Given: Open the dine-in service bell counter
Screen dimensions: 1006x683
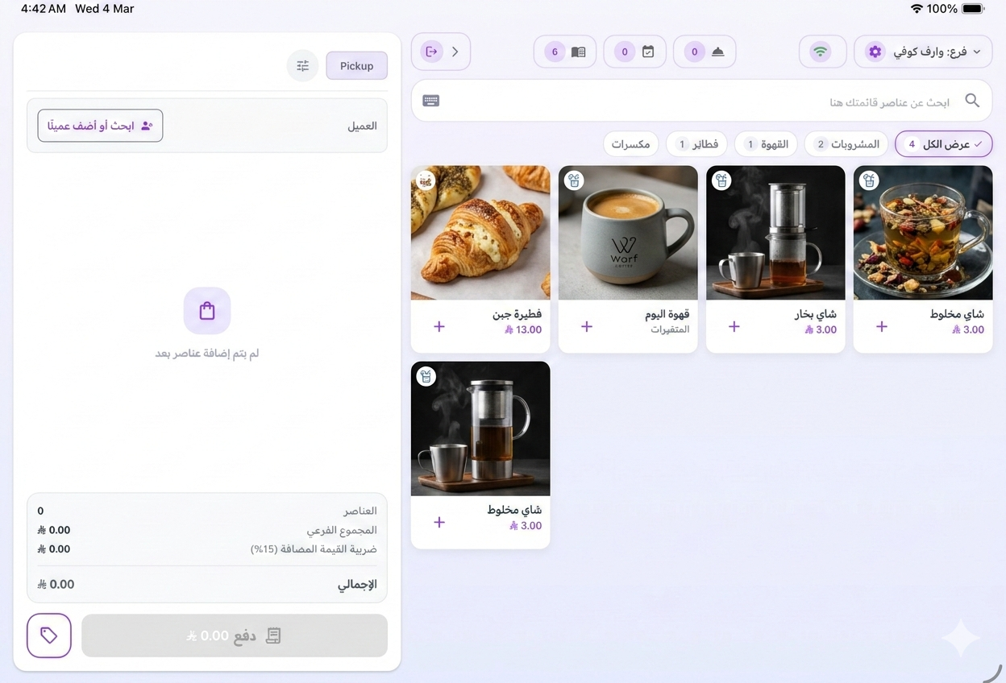Looking at the screenshot, I should pos(705,52).
